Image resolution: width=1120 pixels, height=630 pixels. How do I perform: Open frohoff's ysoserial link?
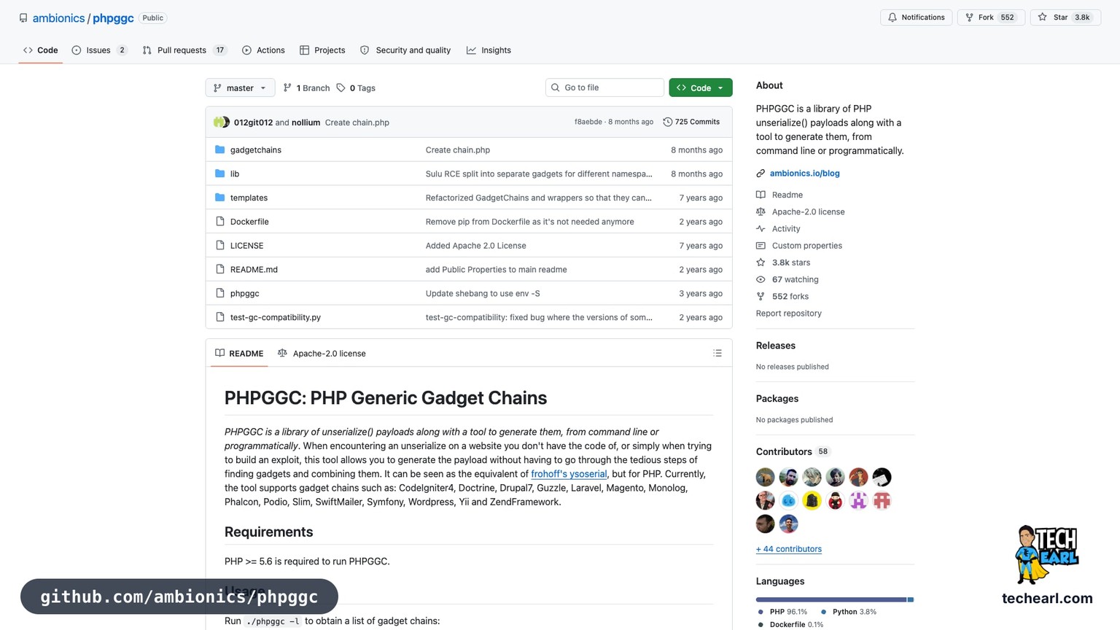(569, 474)
